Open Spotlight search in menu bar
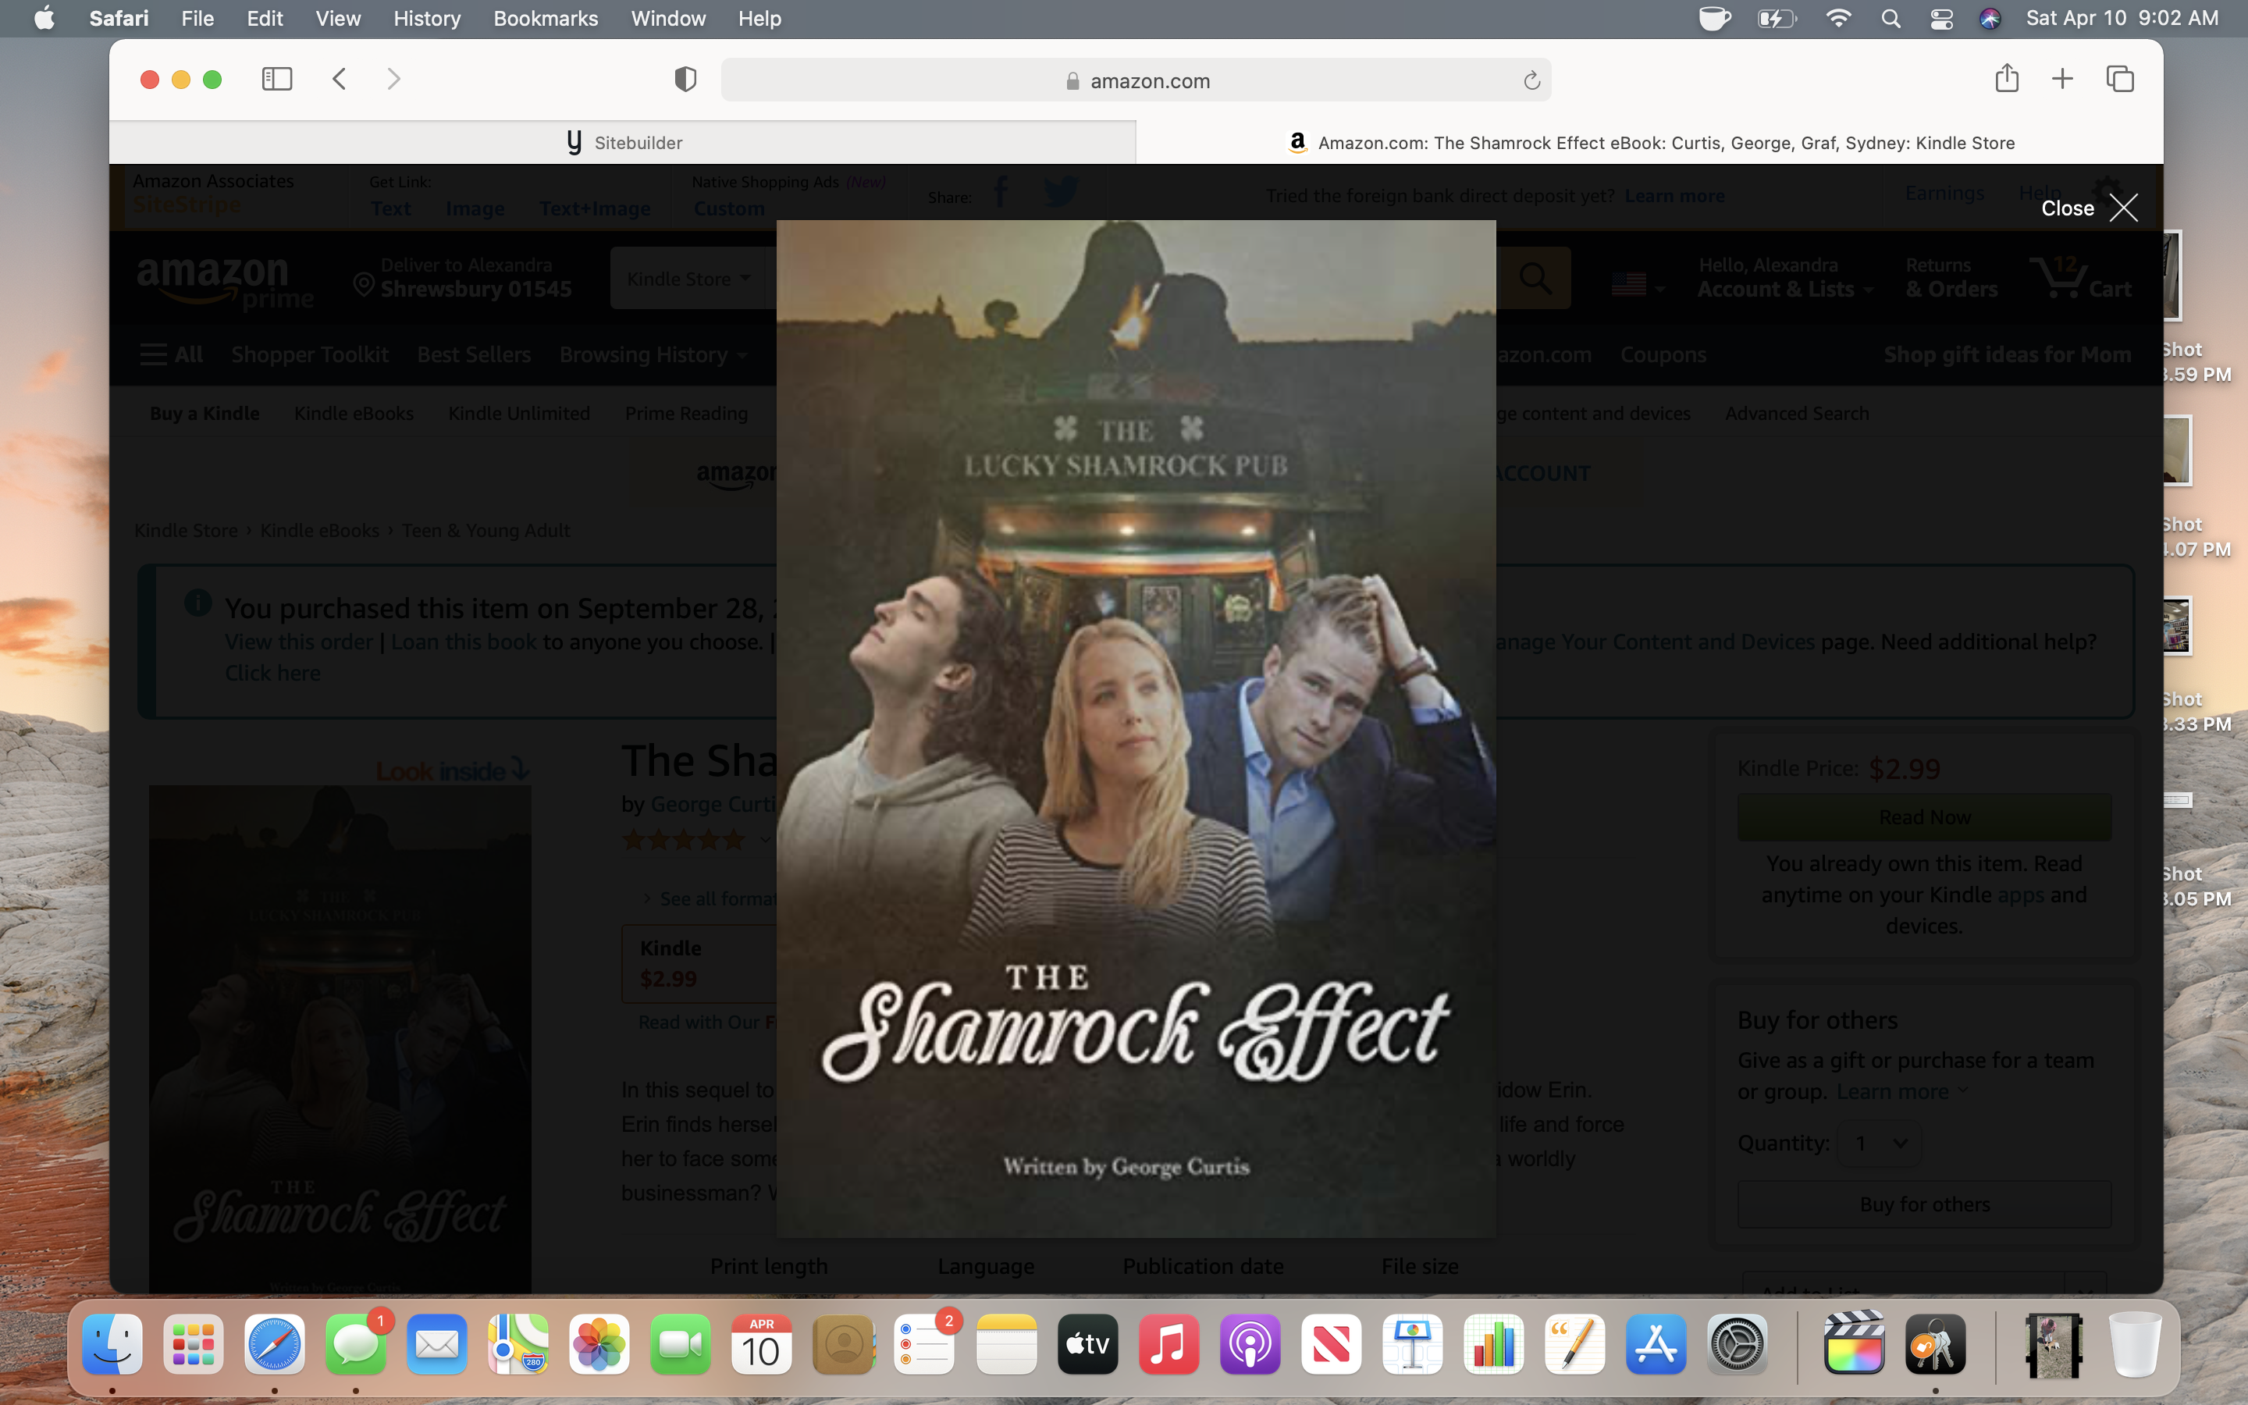Viewport: 2248px width, 1405px height. tap(1891, 19)
